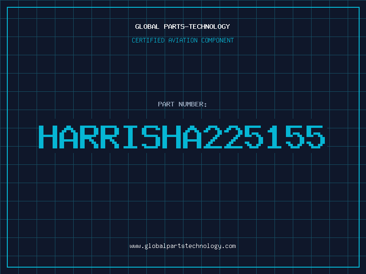Image resolution: width=366 pixels, height=274 pixels.
Task: Click the PART NUMBER: label
Action: (x=183, y=104)
